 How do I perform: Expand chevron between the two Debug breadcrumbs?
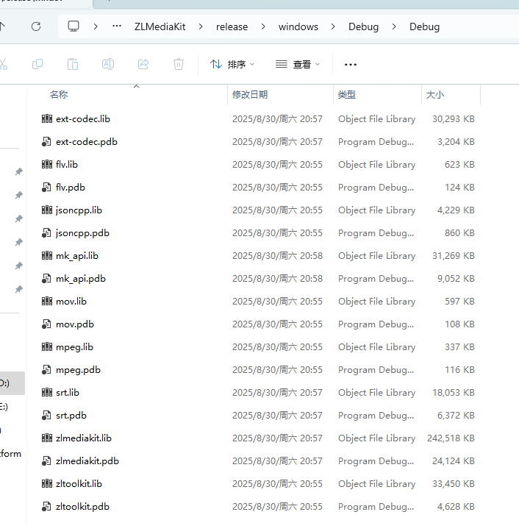(x=394, y=26)
